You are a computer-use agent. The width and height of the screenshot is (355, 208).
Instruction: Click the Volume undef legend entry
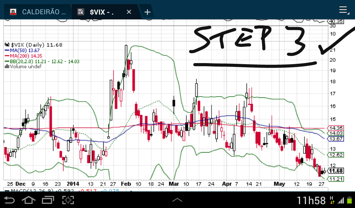click(x=23, y=67)
